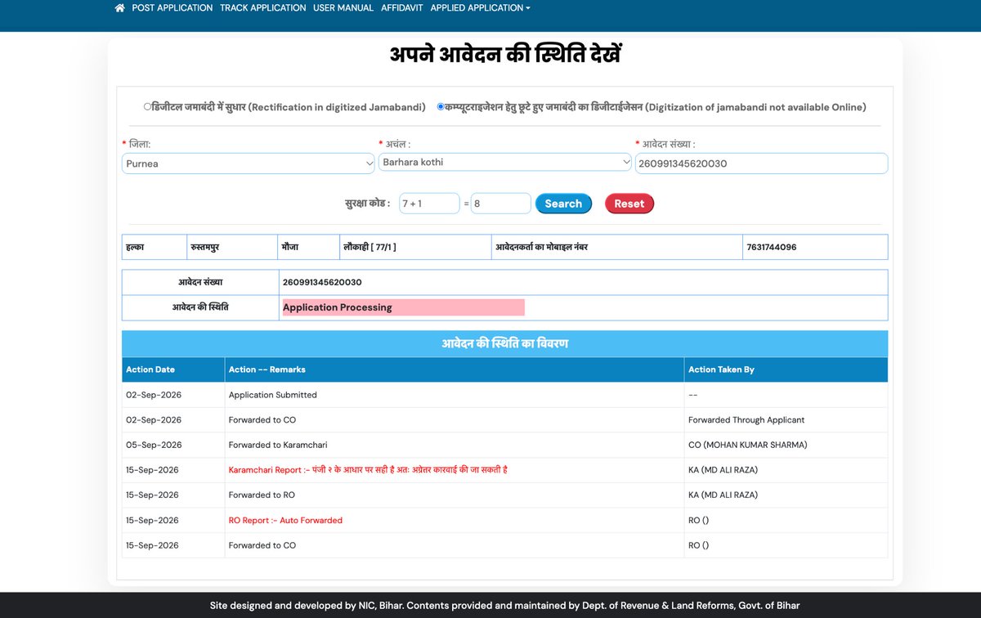Click the captcha question box 7 + 1
This screenshot has width=981, height=618.
pyautogui.click(x=429, y=204)
